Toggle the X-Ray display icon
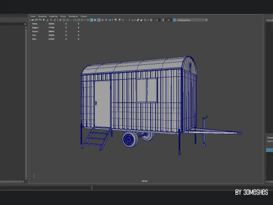The image size is (273, 205). click(138, 20)
